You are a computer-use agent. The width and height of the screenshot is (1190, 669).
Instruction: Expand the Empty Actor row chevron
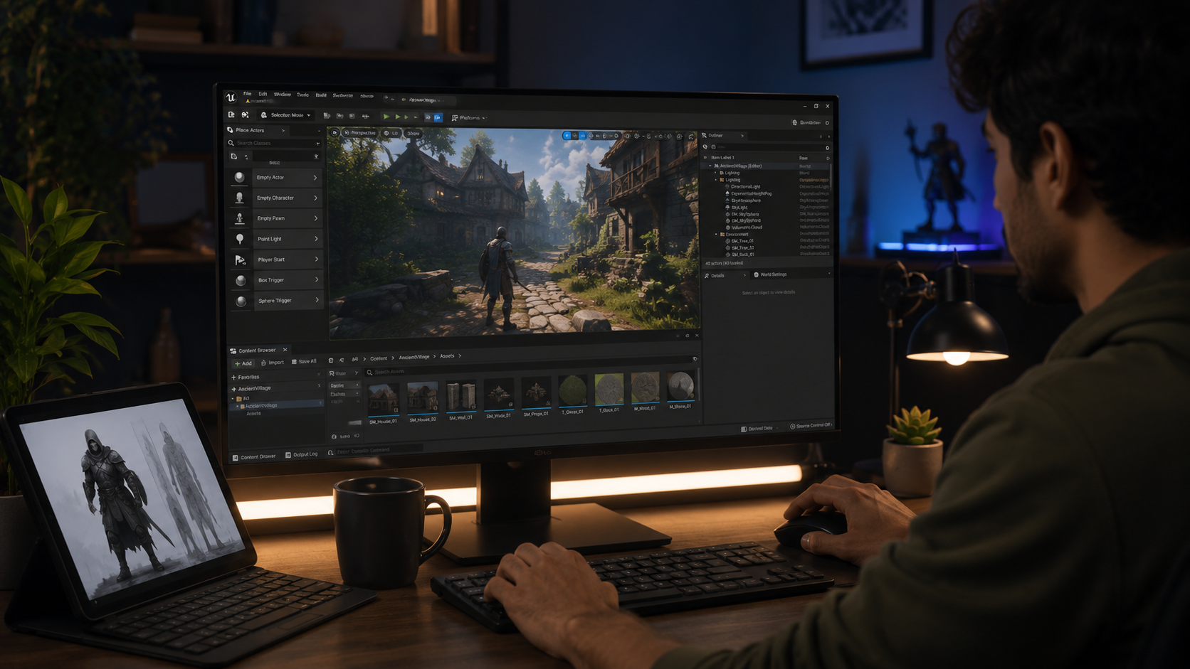point(315,177)
